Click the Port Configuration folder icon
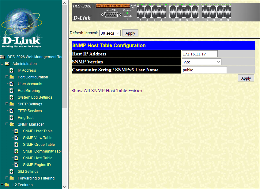The width and height of the screenshot is (260, 189). click(x=12, y=77)
